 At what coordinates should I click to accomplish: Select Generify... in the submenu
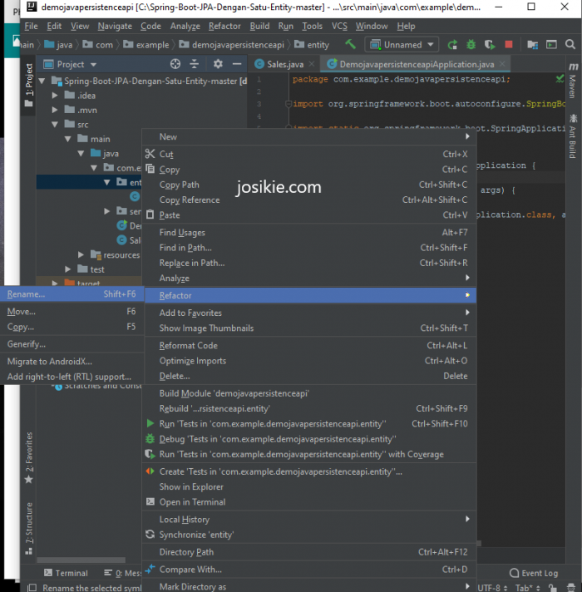72,344
